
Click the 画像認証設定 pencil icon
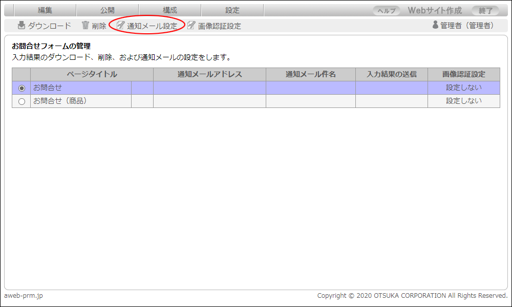(x=191, y=26)
